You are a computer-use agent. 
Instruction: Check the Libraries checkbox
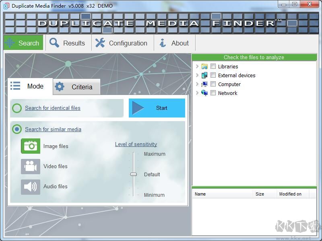click(213, 66)
